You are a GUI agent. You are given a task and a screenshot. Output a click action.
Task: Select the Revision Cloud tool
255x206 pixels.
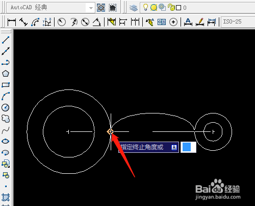pos(6,119)
